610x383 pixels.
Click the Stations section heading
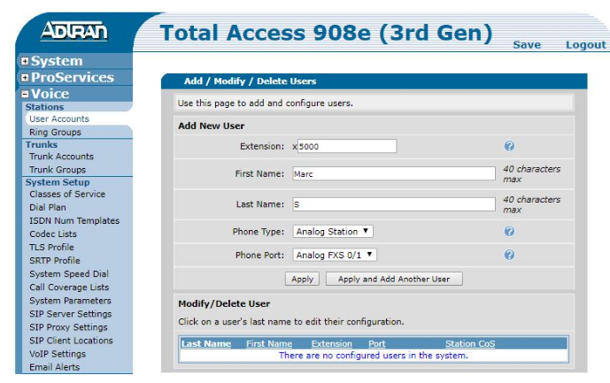44,107
